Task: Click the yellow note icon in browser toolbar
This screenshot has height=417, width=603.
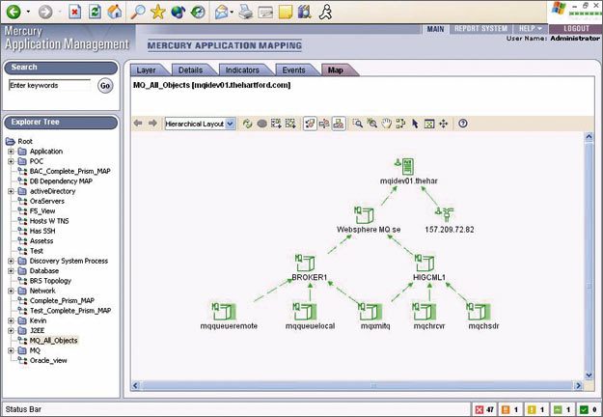Action: pyautogui.click(x=286, y=12)
